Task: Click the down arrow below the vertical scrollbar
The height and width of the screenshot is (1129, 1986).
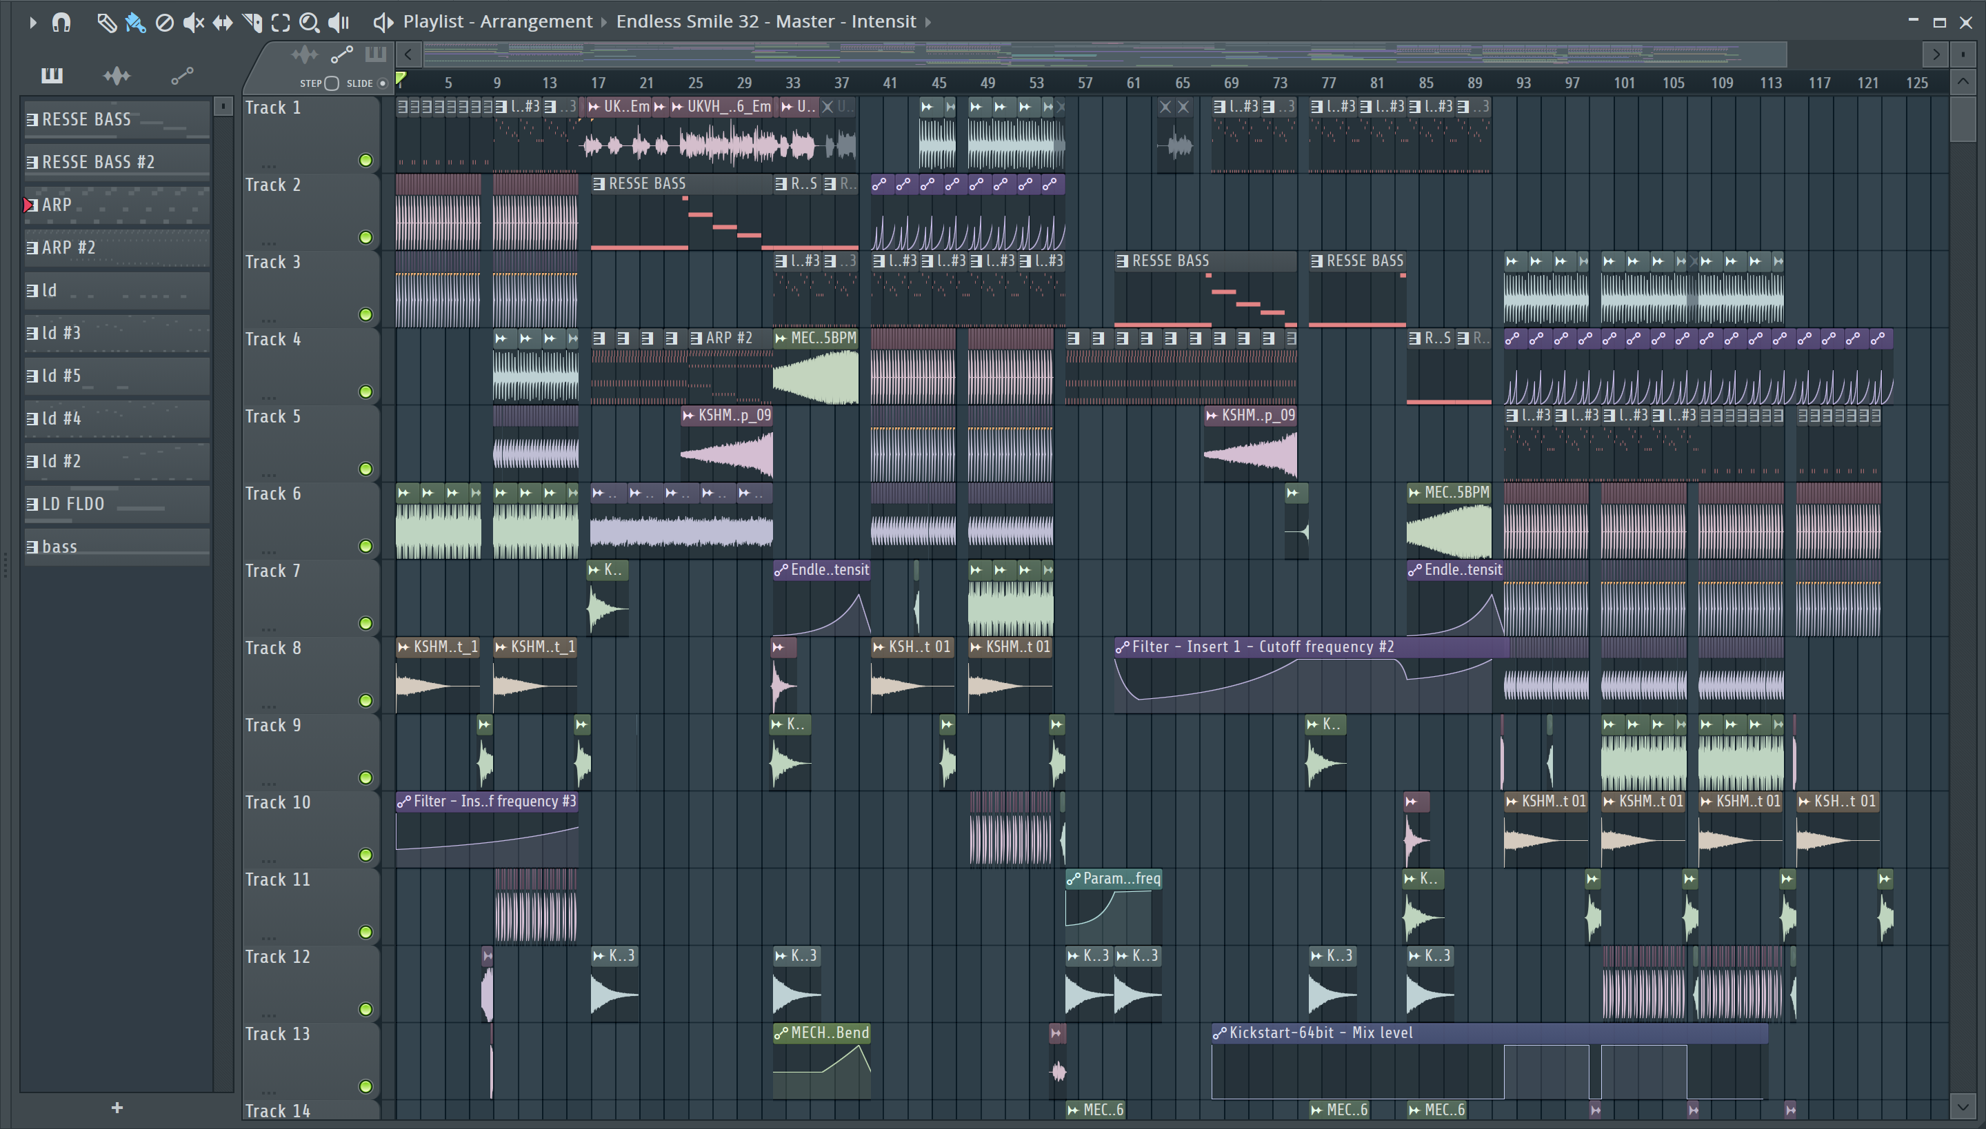Action: click(x=1963, y=1106)
